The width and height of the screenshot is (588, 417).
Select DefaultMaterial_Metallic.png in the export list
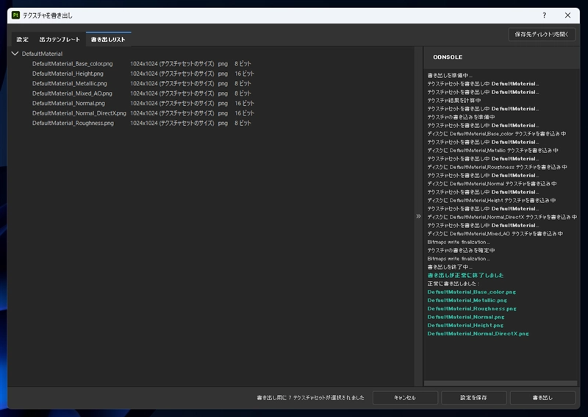(69, 83)
